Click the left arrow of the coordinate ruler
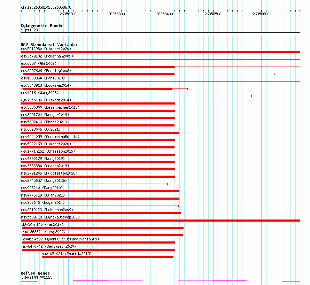 click(22, 11)
